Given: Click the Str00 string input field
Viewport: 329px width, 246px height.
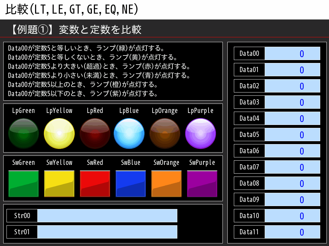Looking at the screenshot, I should [x=107, y=215].
